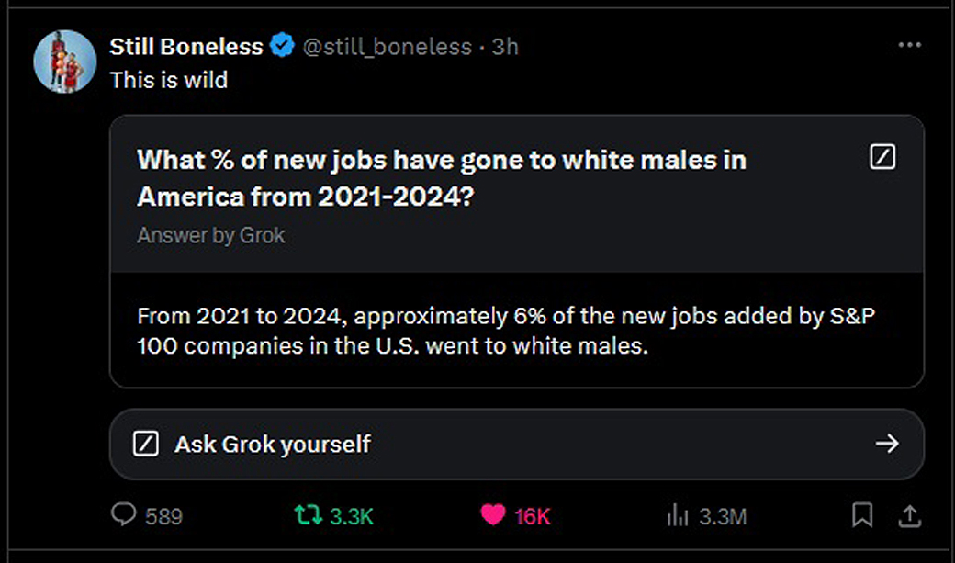Click the This is wild post text
The width and height of the screenshot is (955, 563).
(x=169, y=80)
